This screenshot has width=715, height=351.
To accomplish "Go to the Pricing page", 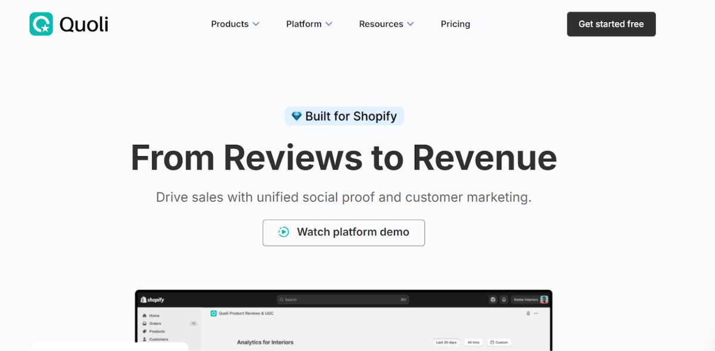I will [x=455, y=24].
